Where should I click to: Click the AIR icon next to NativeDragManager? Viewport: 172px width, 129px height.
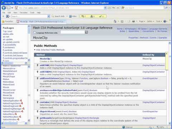(x=23, y=109)
